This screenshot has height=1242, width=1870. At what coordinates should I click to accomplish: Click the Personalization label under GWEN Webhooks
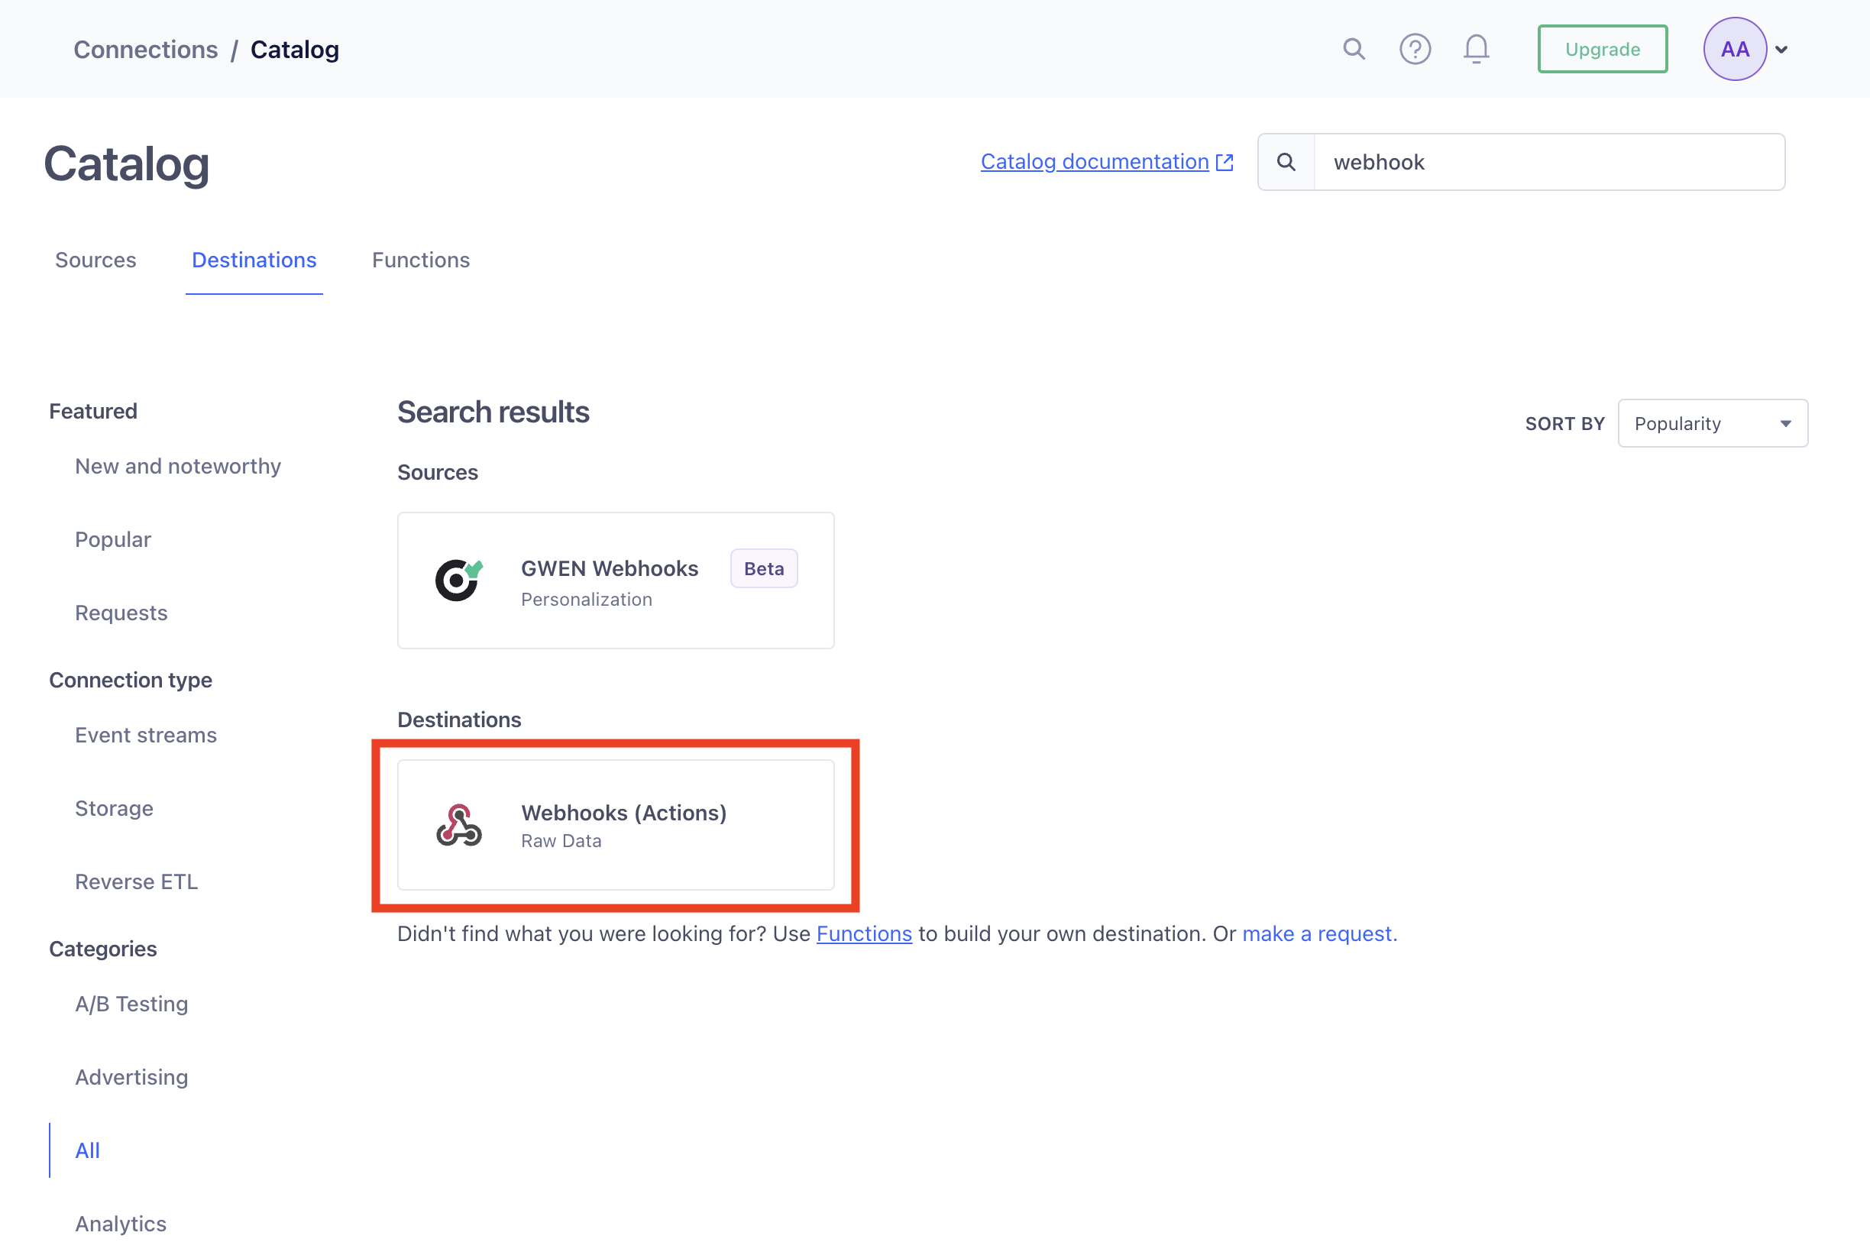pyautogui.click(x=587, y=600)
